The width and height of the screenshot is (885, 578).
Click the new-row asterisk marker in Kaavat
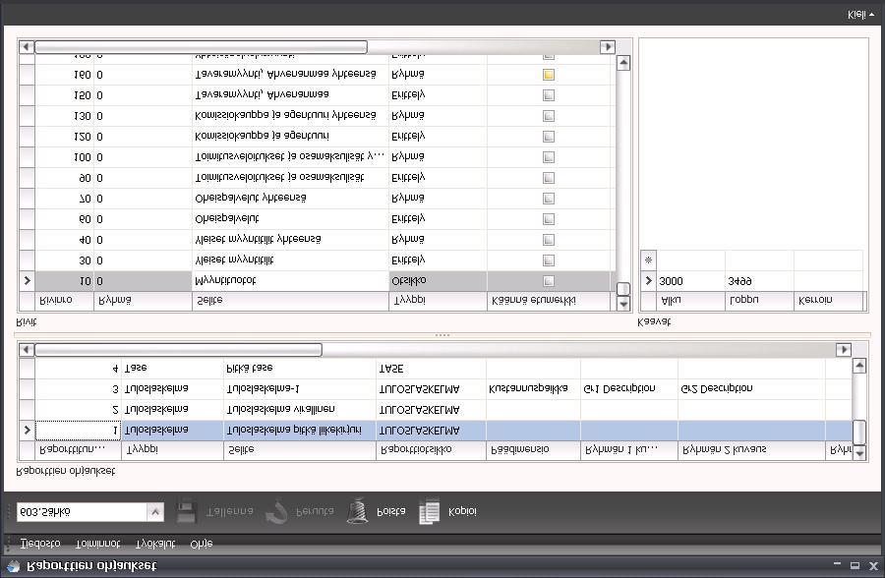point(648,260)
